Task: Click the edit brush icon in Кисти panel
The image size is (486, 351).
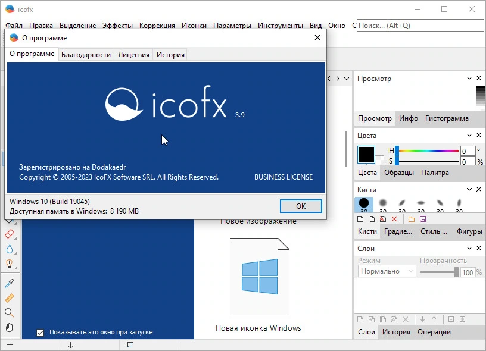Action: (x=383, y=219)
